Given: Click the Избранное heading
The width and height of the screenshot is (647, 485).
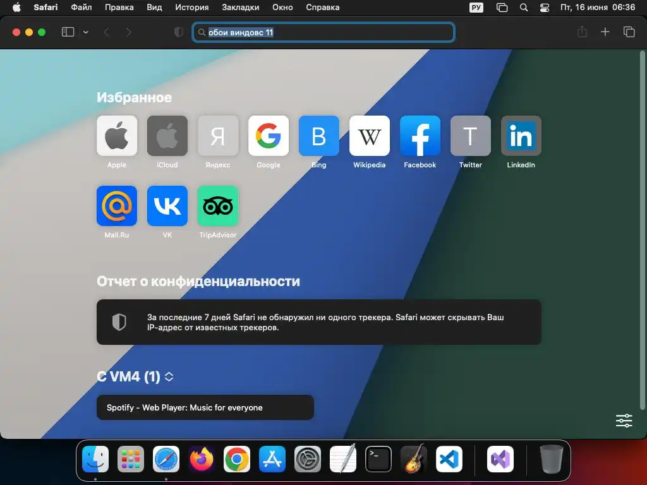Looking at the screenshot, I should click(x=135, y=97).
